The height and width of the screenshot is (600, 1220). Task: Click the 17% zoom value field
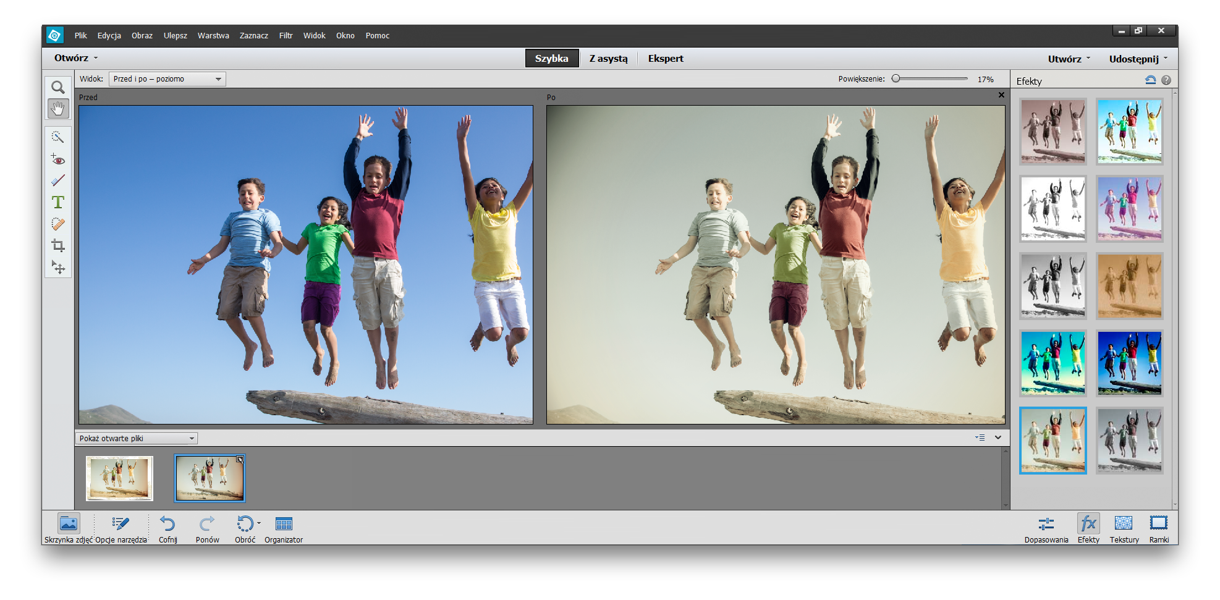pos(986,79)
